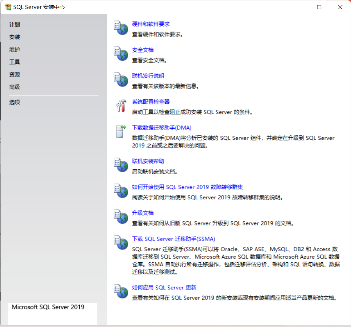This screenshot has height=327, width=351.
Task: Click the globe icon beside 如何应用 SQL Server 更新
Action: click(x=121, y=291)
